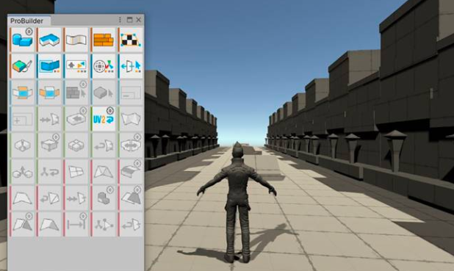Click Grow Selection plus rectangle icon
The image size is (454, 271).
(x=23, y=119)
